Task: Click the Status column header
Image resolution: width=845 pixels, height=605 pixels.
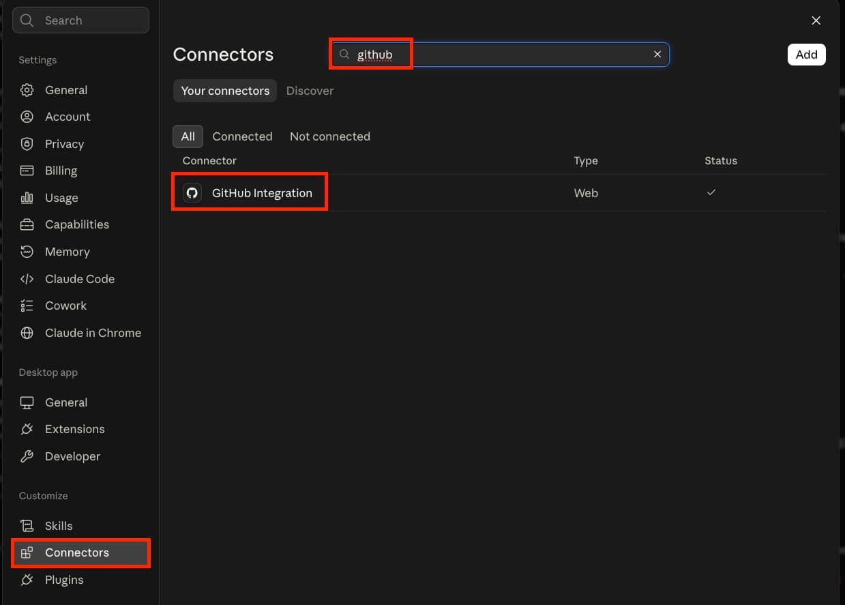Action: [721, 161]
